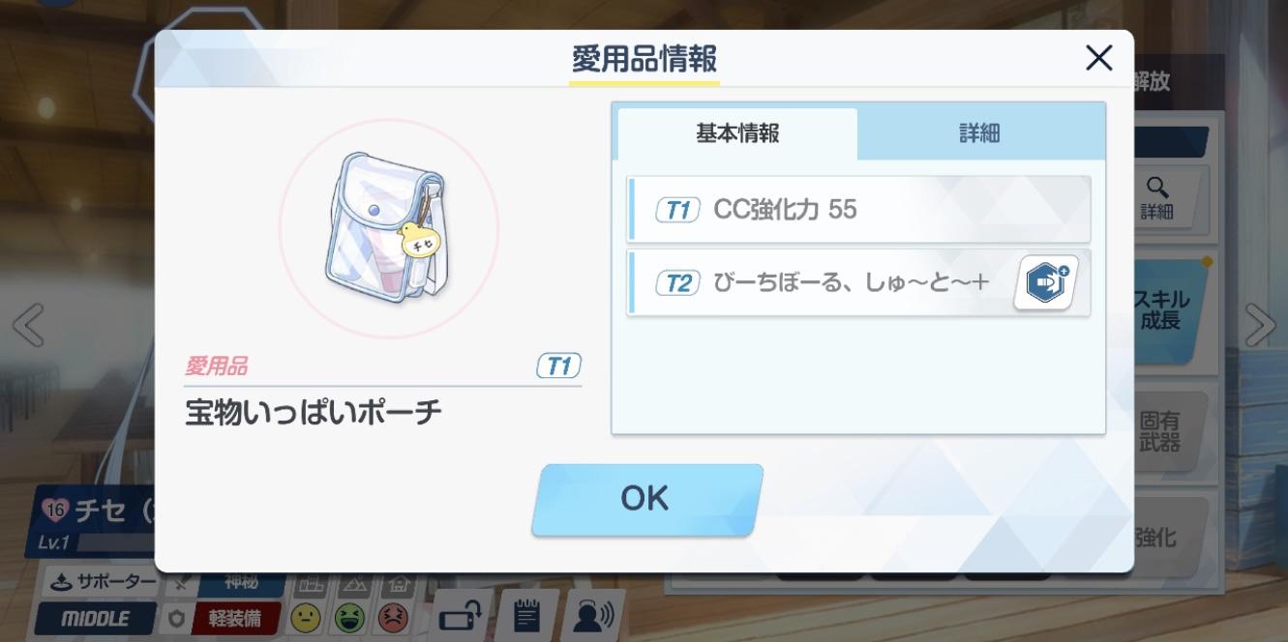Tap the skill enhancement icon on T2 row
The image size is (1288, 642).
pos(1046,282)
